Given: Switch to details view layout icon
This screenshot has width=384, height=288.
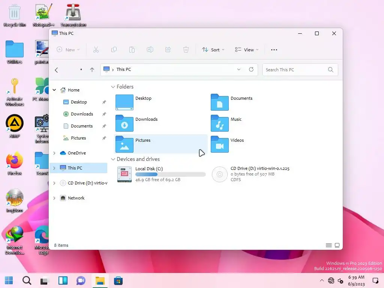Looking at the screenshot, I should point(328,245).
